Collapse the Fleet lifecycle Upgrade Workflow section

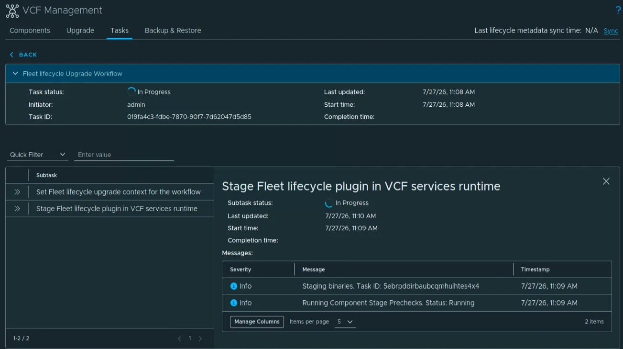click(15, 74)
